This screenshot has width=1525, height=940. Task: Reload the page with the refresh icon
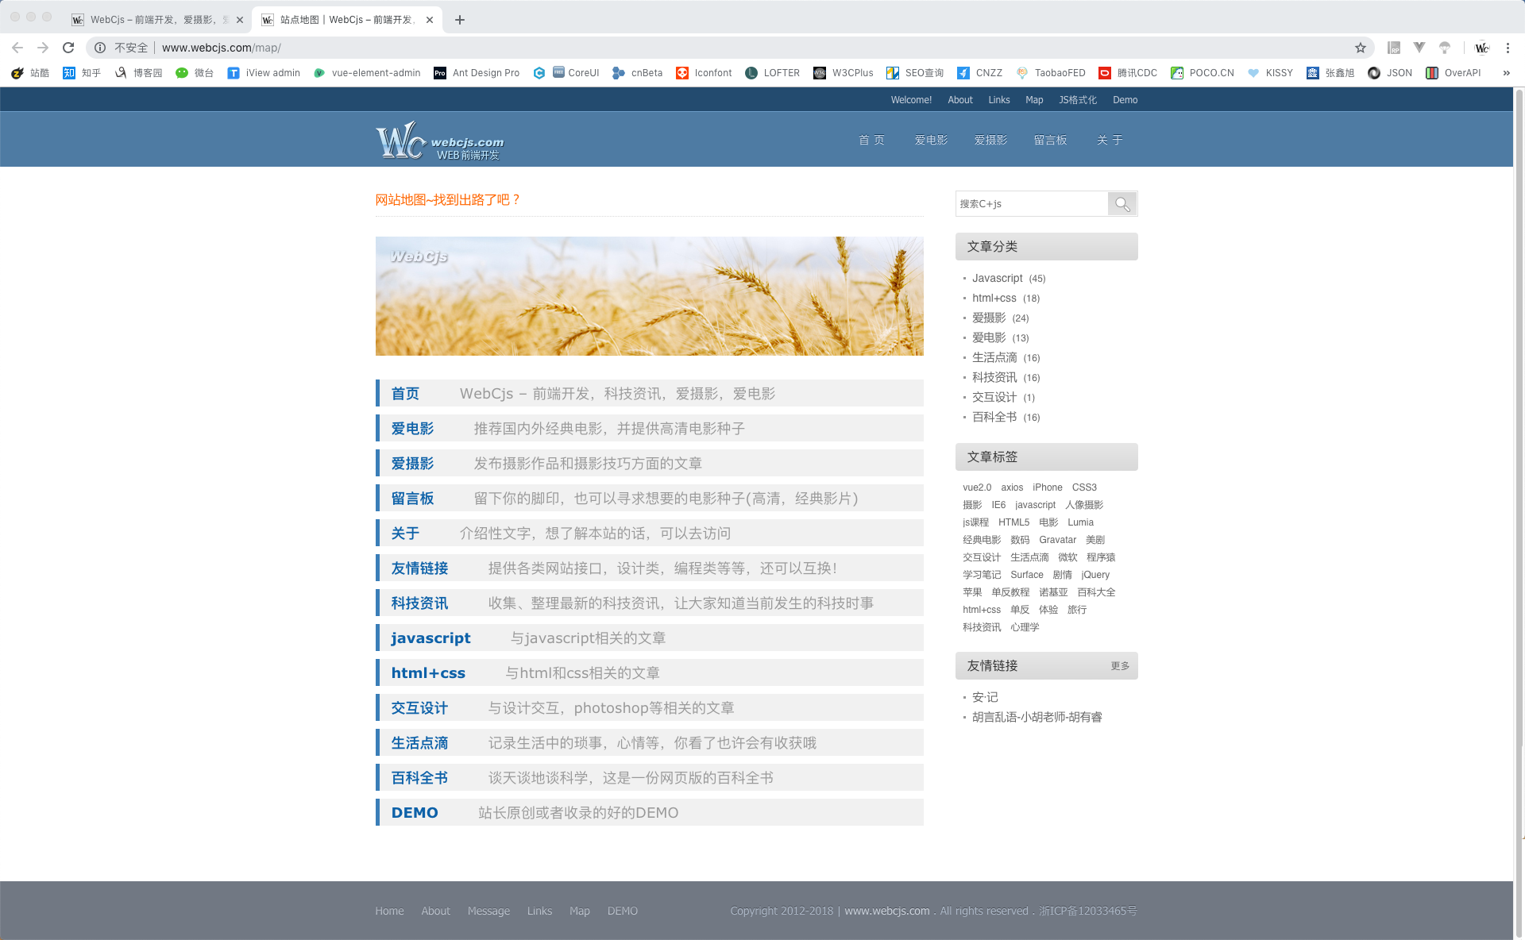[x=68, y=48]
